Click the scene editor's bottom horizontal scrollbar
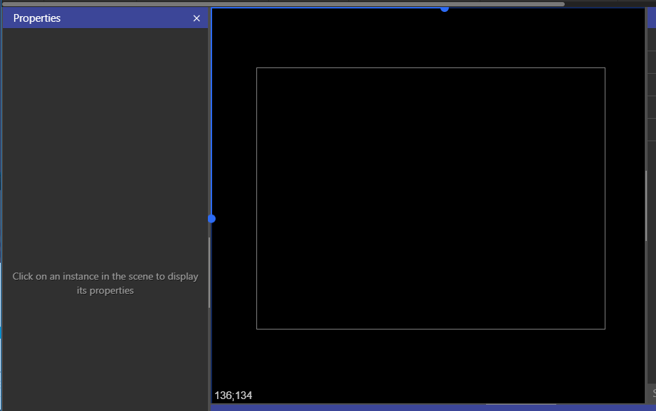 point(521,404)
